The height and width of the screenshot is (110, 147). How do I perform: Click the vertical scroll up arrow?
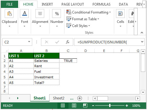(143, 51)
